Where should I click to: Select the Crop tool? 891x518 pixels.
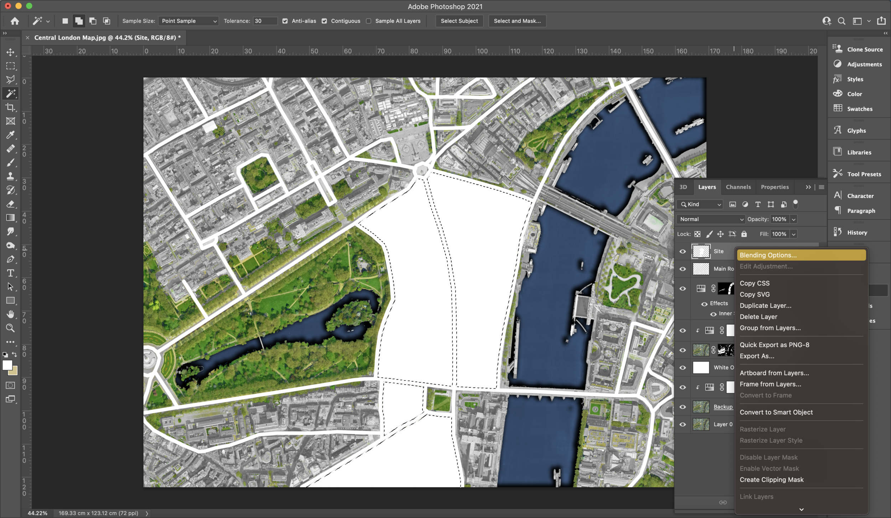coord(10,107)
